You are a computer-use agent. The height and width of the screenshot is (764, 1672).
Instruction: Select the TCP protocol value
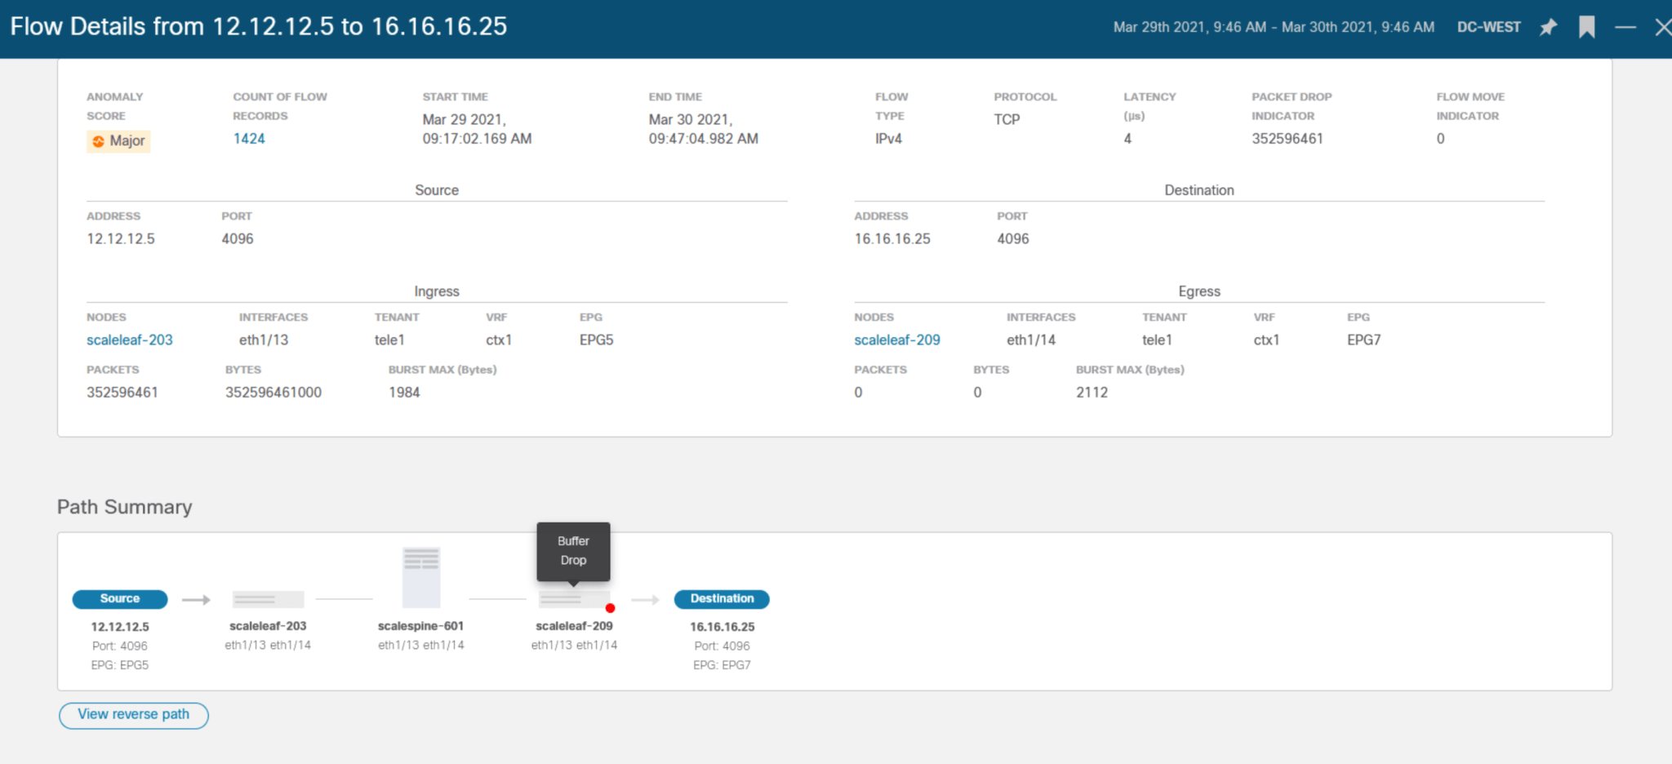tap(1007, 119)
